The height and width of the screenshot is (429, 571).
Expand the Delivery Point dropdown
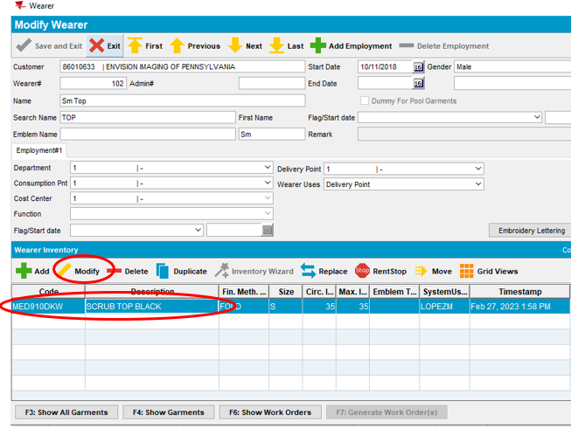[477, 169]
